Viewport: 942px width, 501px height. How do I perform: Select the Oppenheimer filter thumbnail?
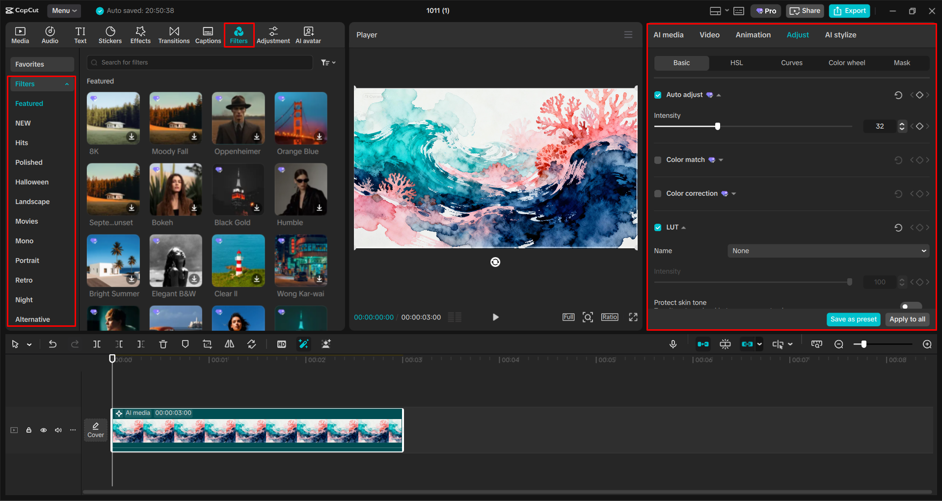[238, 118]
